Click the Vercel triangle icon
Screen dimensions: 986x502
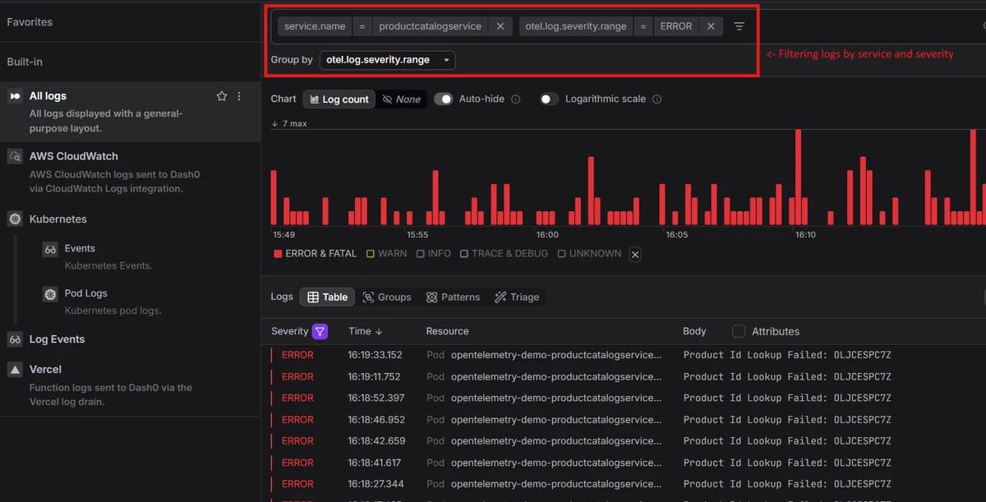coord(14,370)
